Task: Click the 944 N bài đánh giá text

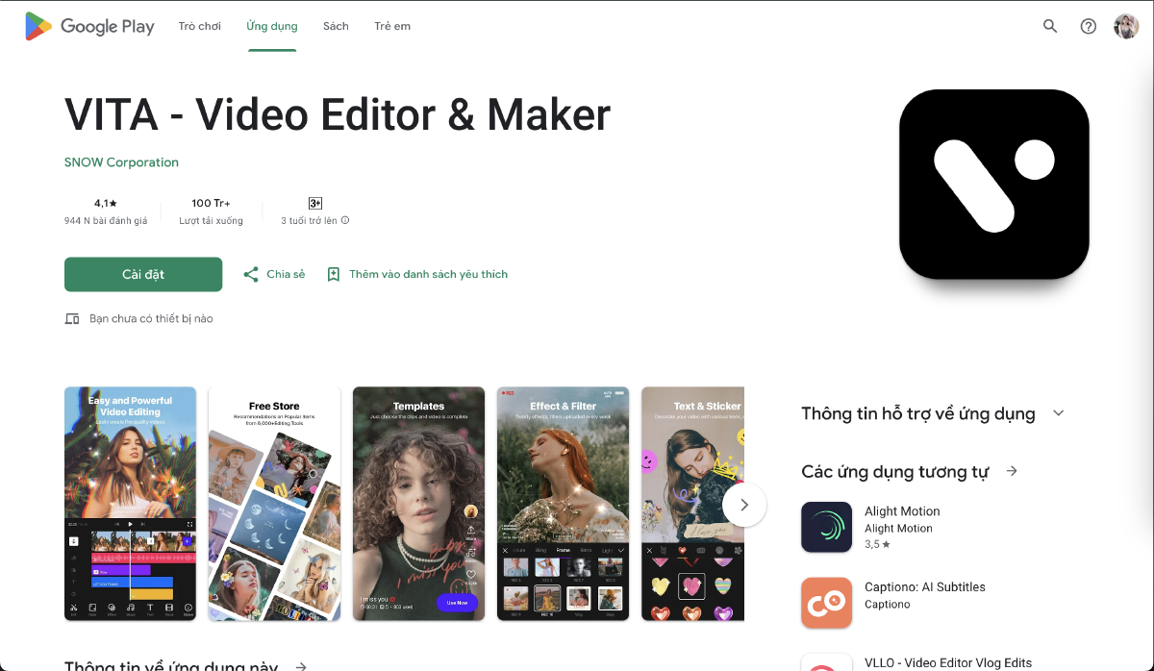Action: 106,220
